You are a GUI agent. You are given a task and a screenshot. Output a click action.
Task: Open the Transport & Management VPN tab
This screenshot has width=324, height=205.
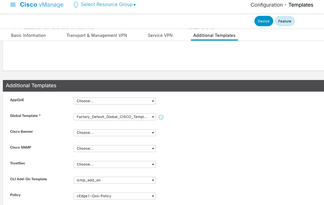97,35
